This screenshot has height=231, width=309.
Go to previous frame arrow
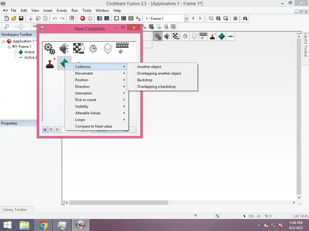point(193,18)
